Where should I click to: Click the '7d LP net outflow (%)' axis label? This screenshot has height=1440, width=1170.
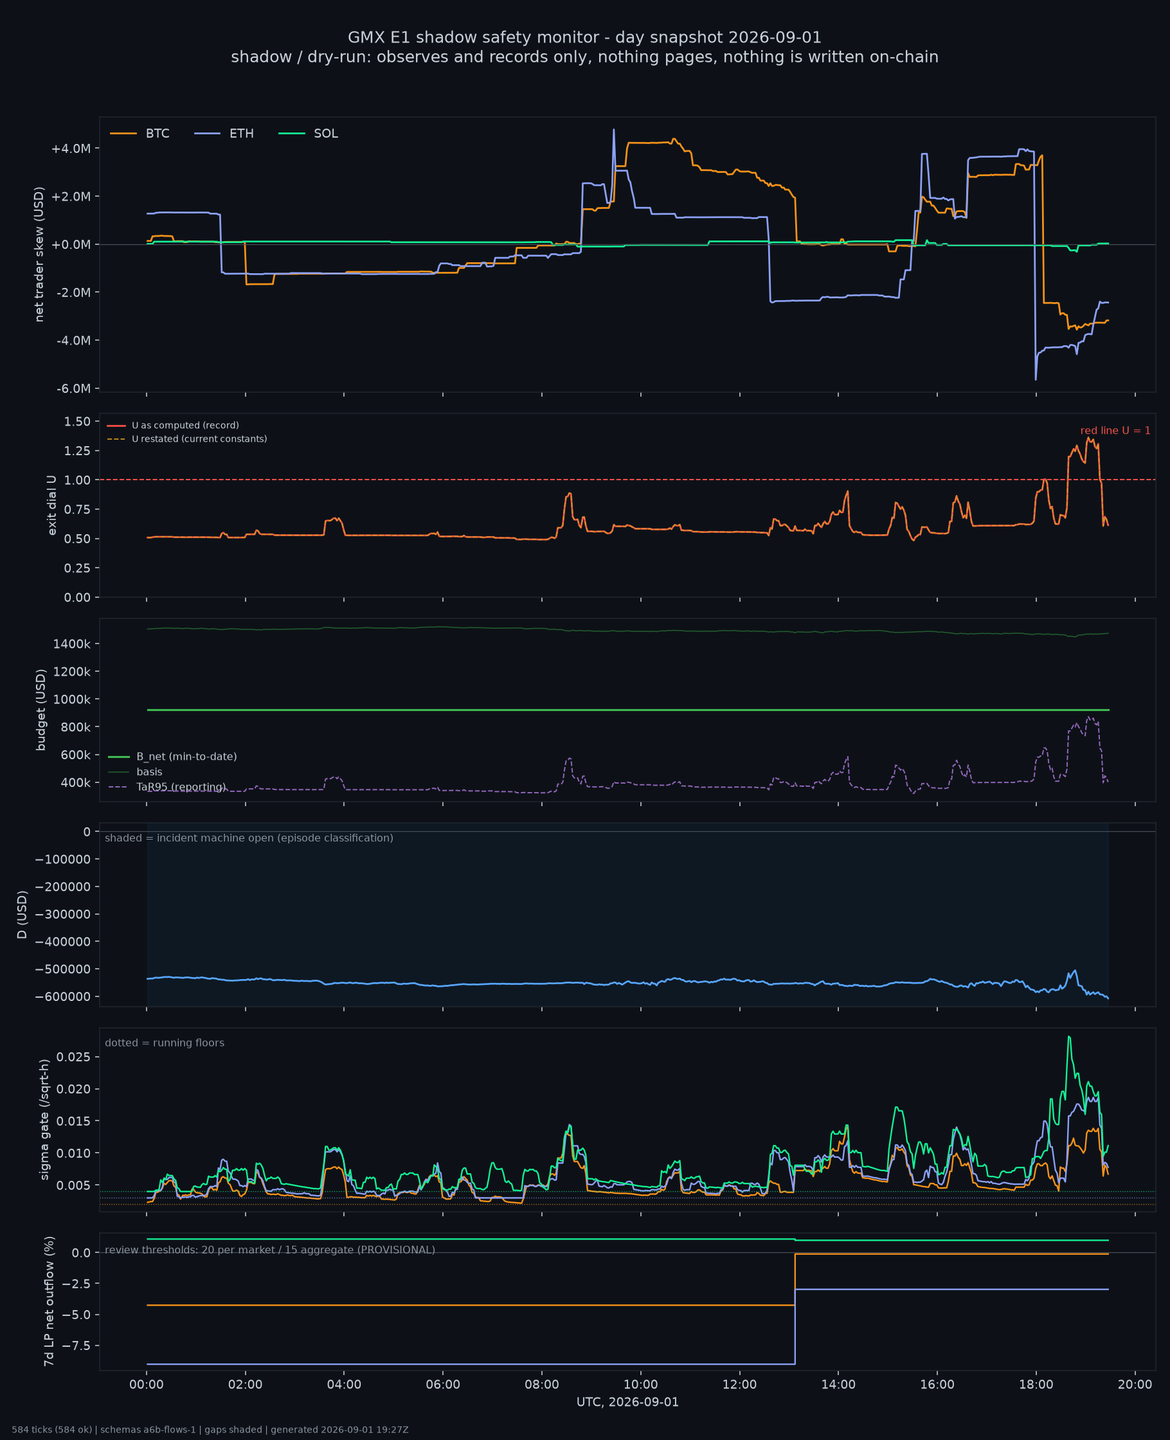tap(48, 1302)
